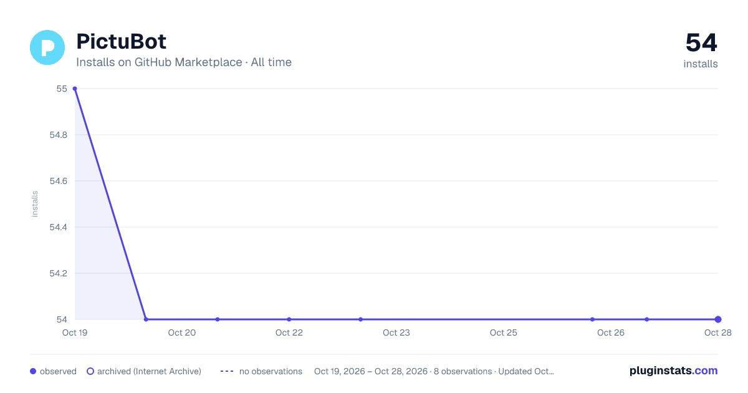The height and width of the screenshot is (393, 748).
Task: Select the 'PictuBot' chart title
Action: pos(122,42)
